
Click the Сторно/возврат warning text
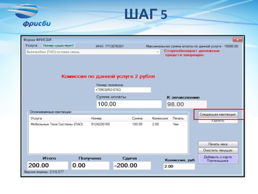pyautogui.click(x=192, y=53)
